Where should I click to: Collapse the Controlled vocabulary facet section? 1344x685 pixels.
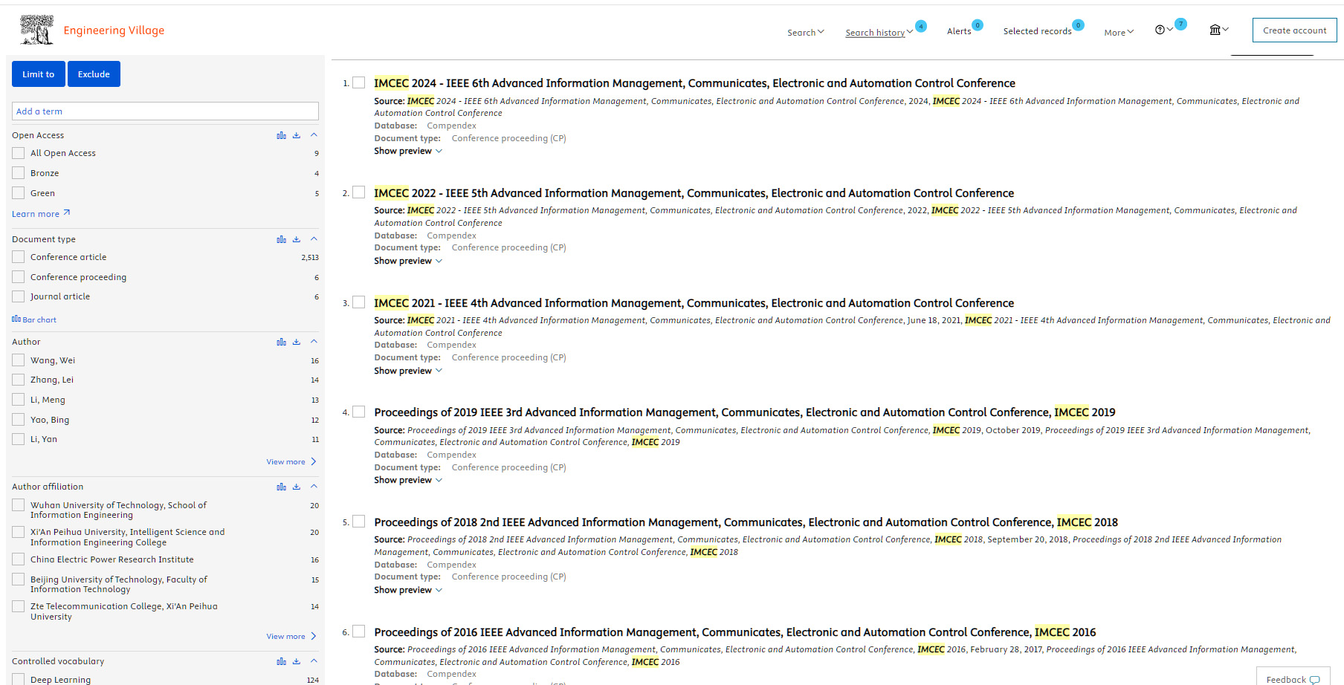[x=314, y=661]
